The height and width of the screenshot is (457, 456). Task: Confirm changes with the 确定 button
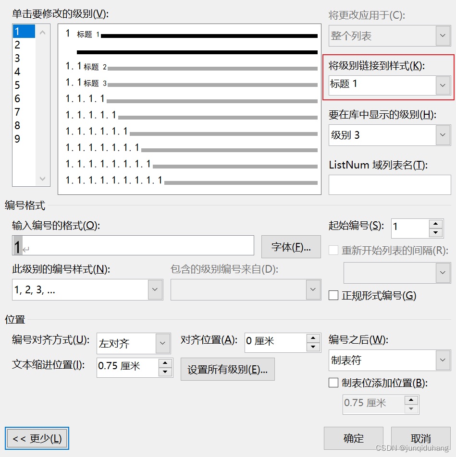(x=354, y=438)
